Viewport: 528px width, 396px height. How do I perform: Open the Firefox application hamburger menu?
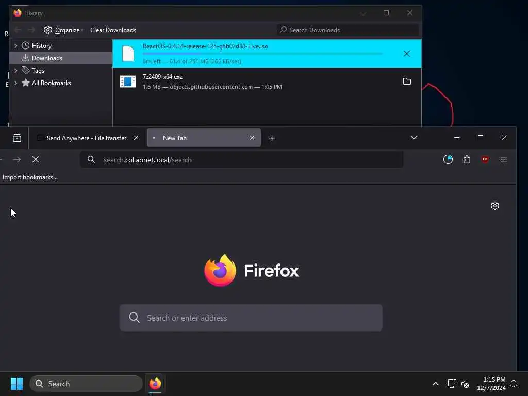click(x=504, y=159)
